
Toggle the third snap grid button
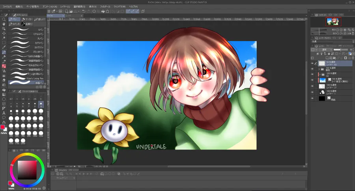137,11
